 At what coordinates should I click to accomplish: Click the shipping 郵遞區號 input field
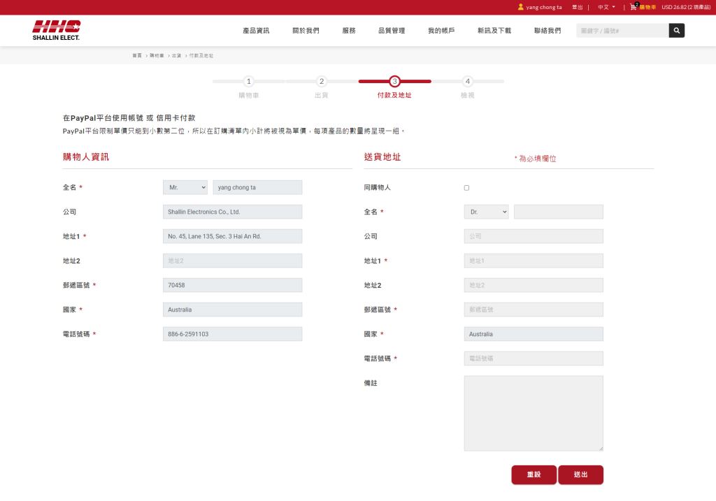coord(534,310)
